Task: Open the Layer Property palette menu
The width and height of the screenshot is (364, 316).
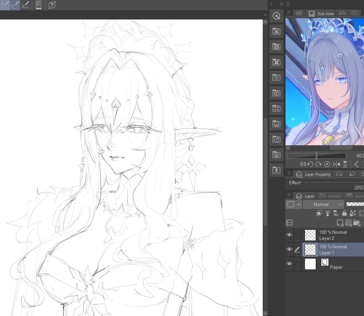Action: pos(289,173)
